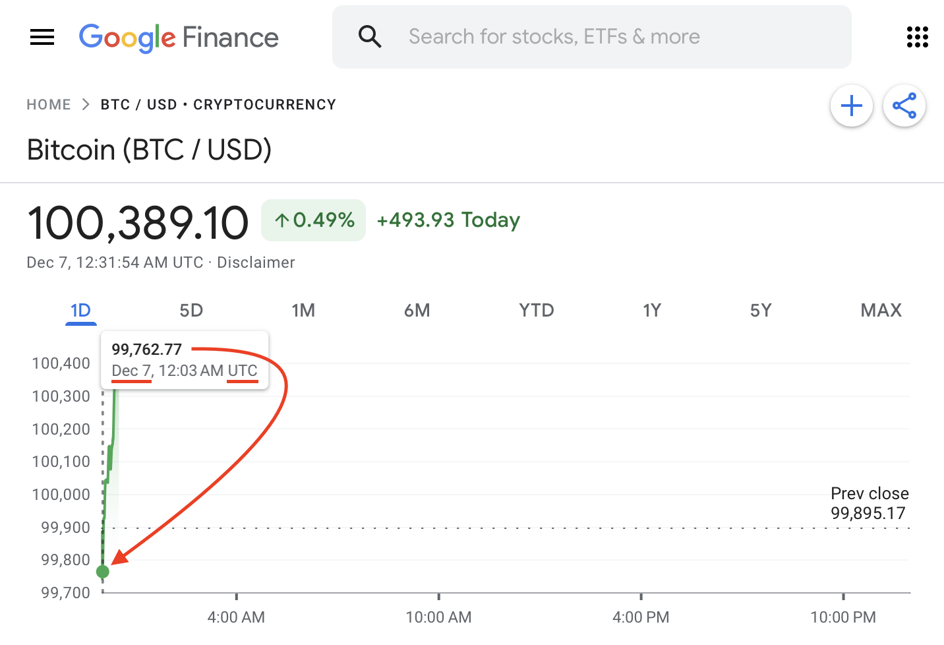Click the 0.49% change badge
The image size is (944, 645).
point(314,220)
